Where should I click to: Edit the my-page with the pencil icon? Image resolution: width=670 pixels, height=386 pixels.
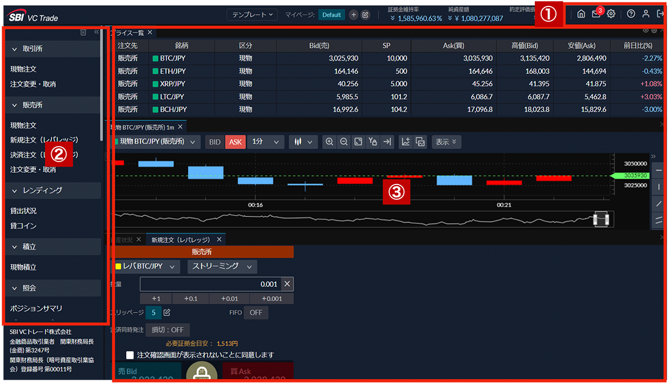(x=366, y=15)
